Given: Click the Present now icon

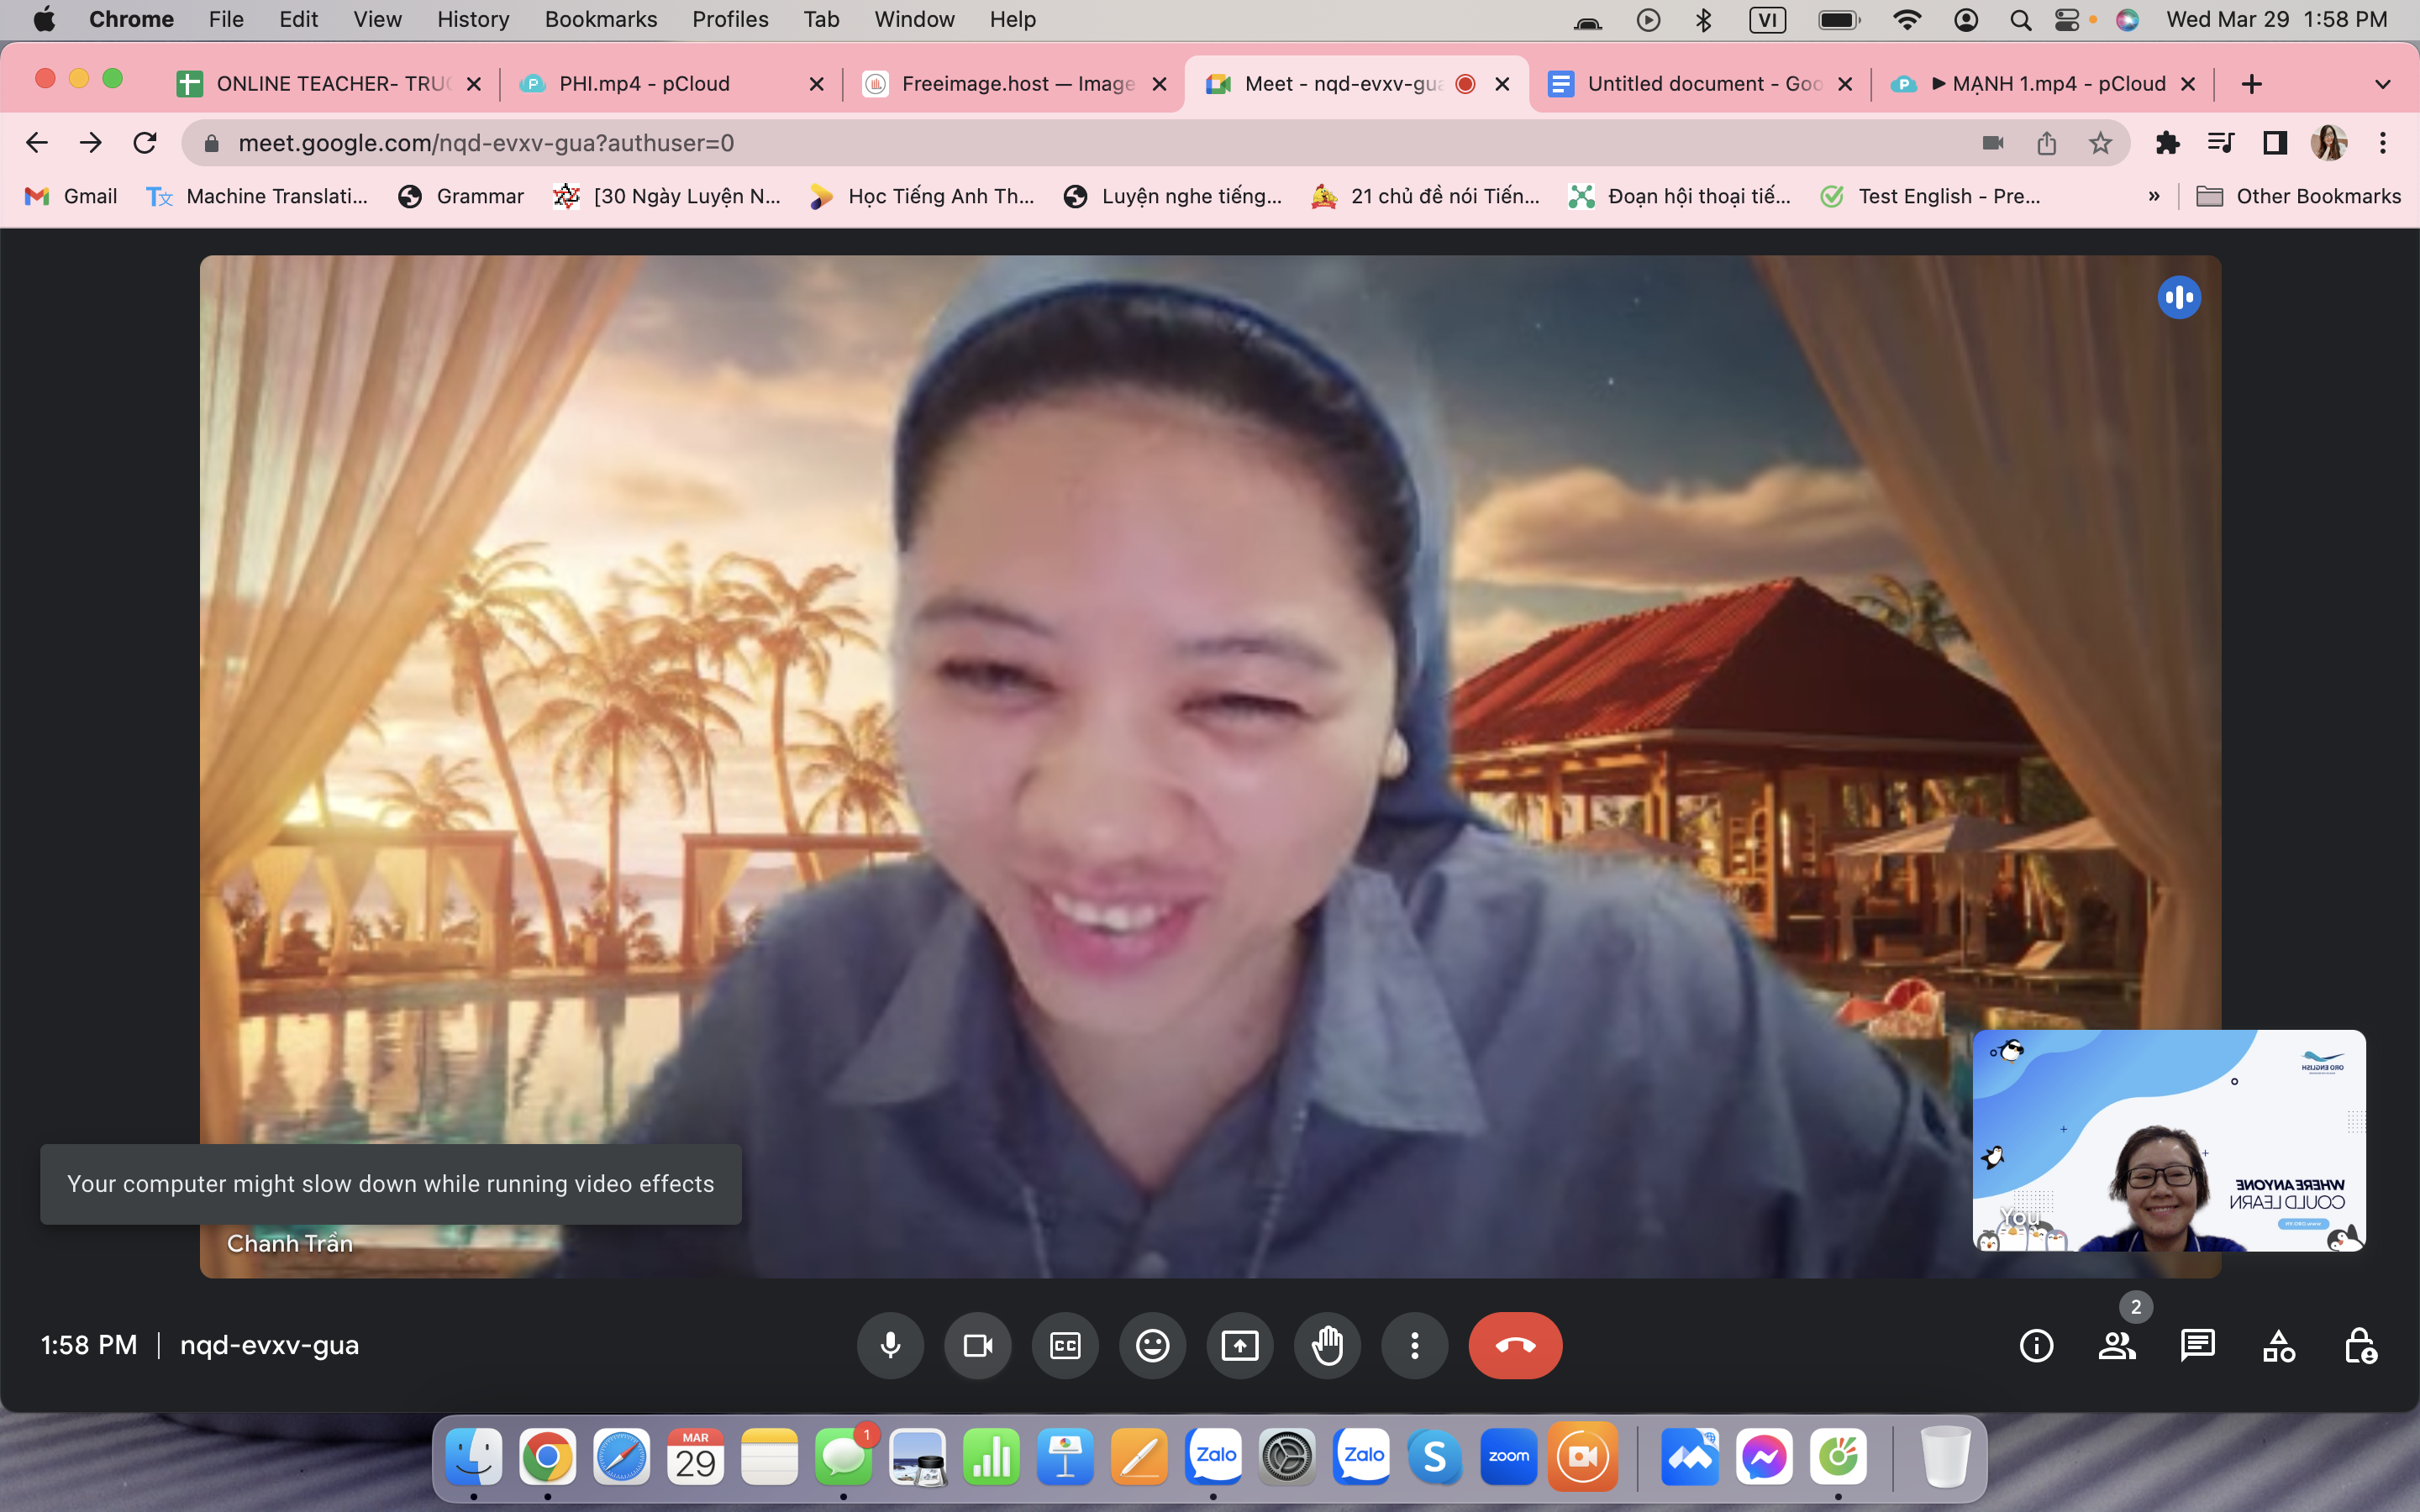Looking at the screenshot, I should tap(1240, 1345).
